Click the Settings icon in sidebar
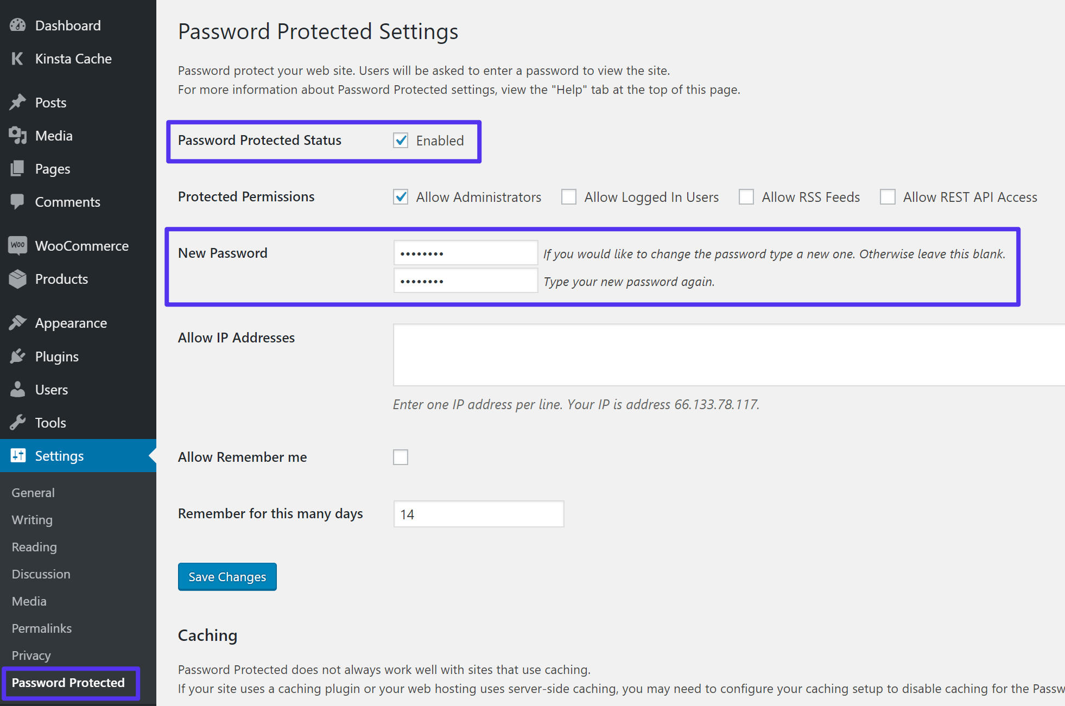Viewport: 1065px width, 706px height. (x=17, y=455)
